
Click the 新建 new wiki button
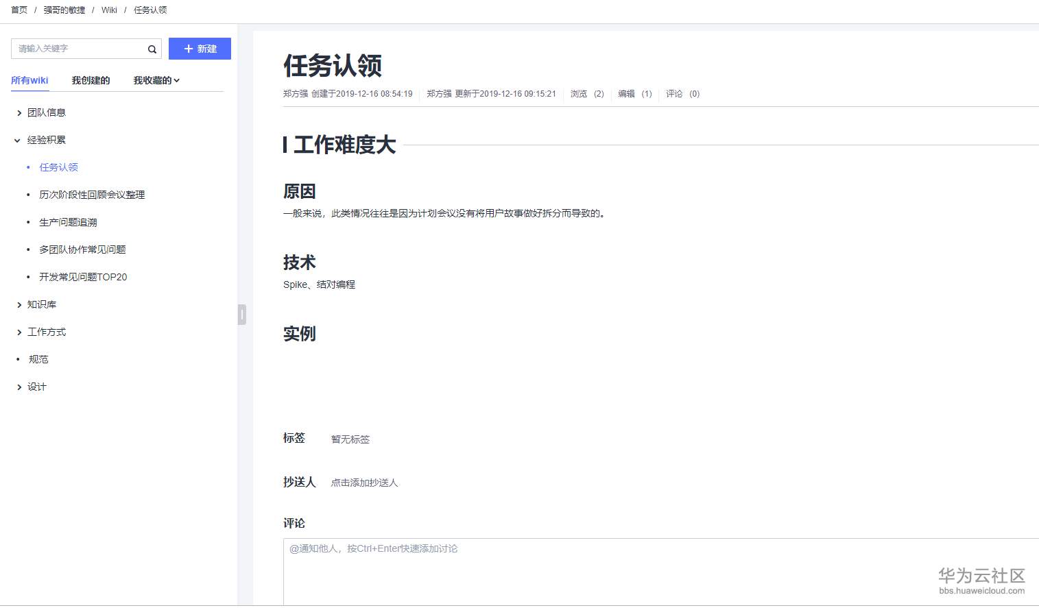200,49
